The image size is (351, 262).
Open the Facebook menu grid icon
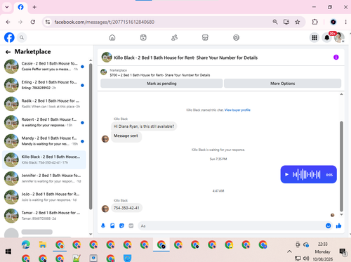point(314,37)
